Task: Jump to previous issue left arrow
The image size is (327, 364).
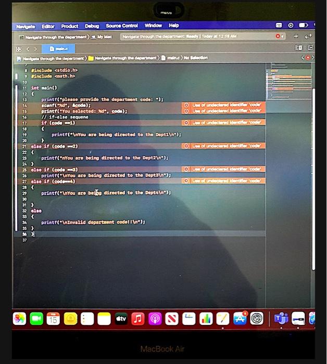Action: tap(303, 58)
